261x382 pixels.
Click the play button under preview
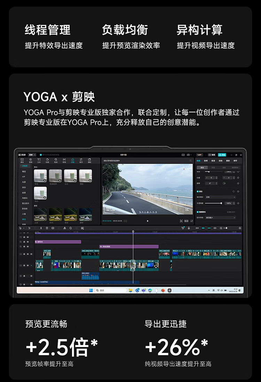click(148, 221)
